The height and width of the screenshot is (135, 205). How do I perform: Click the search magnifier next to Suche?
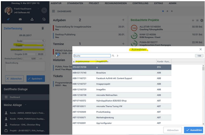(x=113, y=56)
